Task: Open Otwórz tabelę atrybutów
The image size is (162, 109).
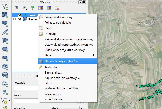Action: [68, 61]
